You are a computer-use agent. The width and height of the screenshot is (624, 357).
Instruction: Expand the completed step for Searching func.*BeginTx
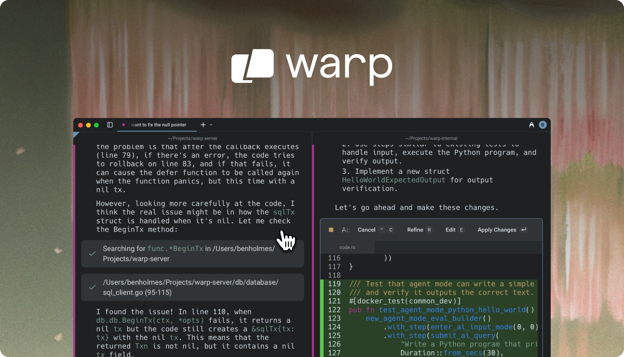coord(193,254)
